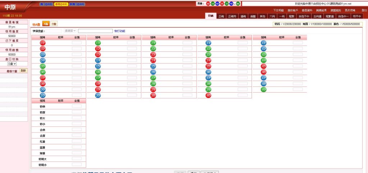Click the red number 40 ball

(208, 95)
